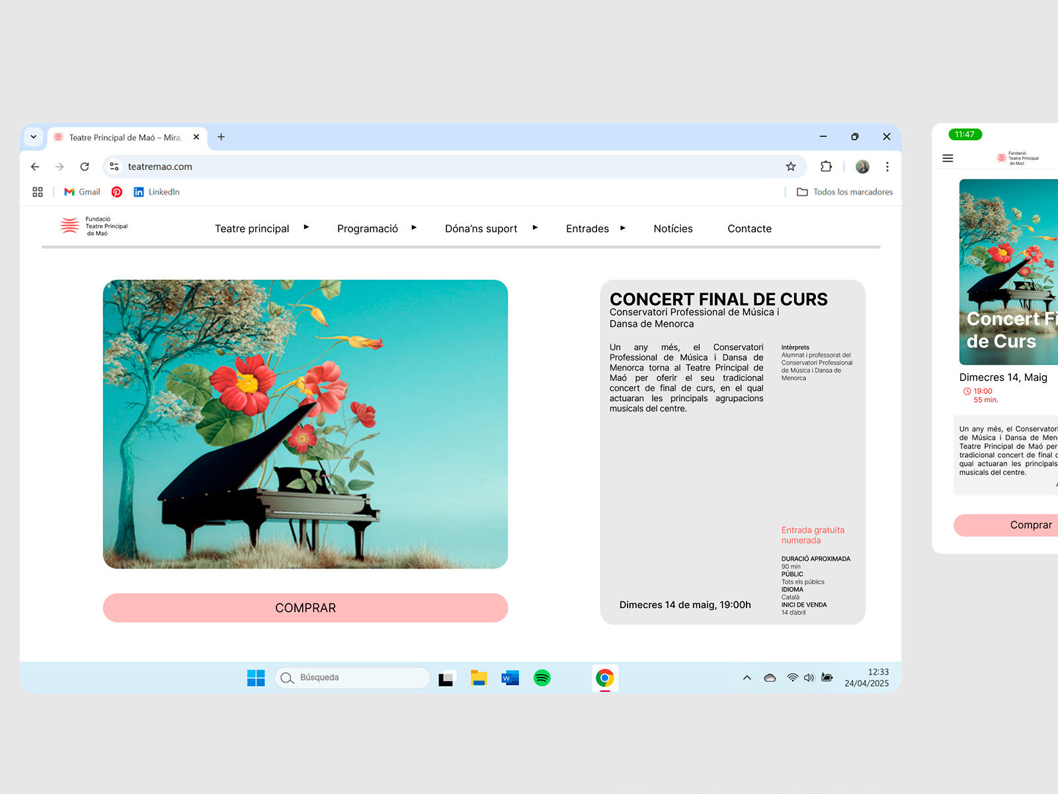
Task: Click the Fundació Teatre Principal logo
Action: click(x=94, y=226)
